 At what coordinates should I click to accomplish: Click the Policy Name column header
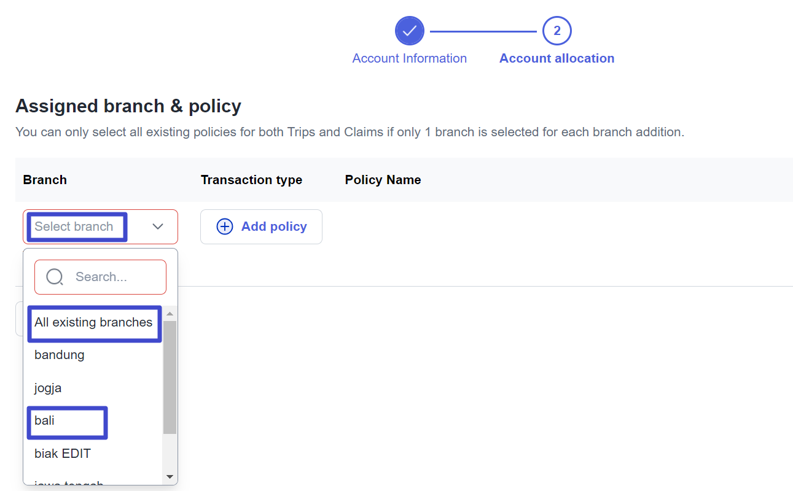383,180
